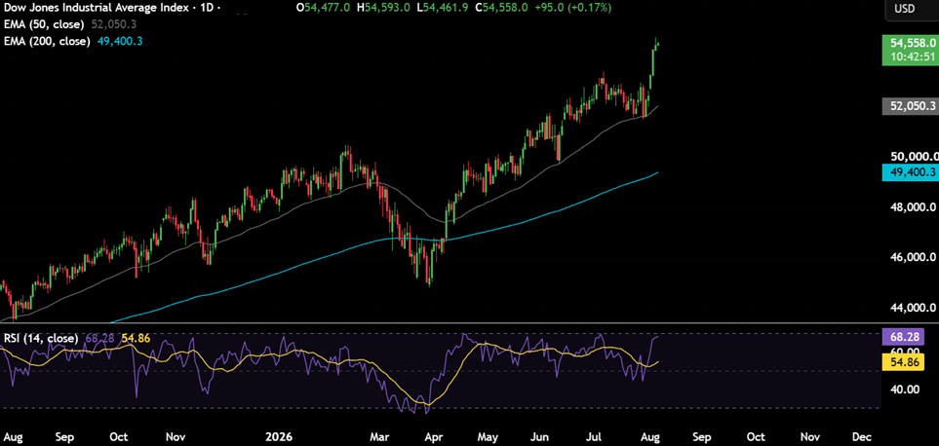Click the countdown timer 10:42:51
The height and width of the screenshot is (446, 939).
point(913,58)
